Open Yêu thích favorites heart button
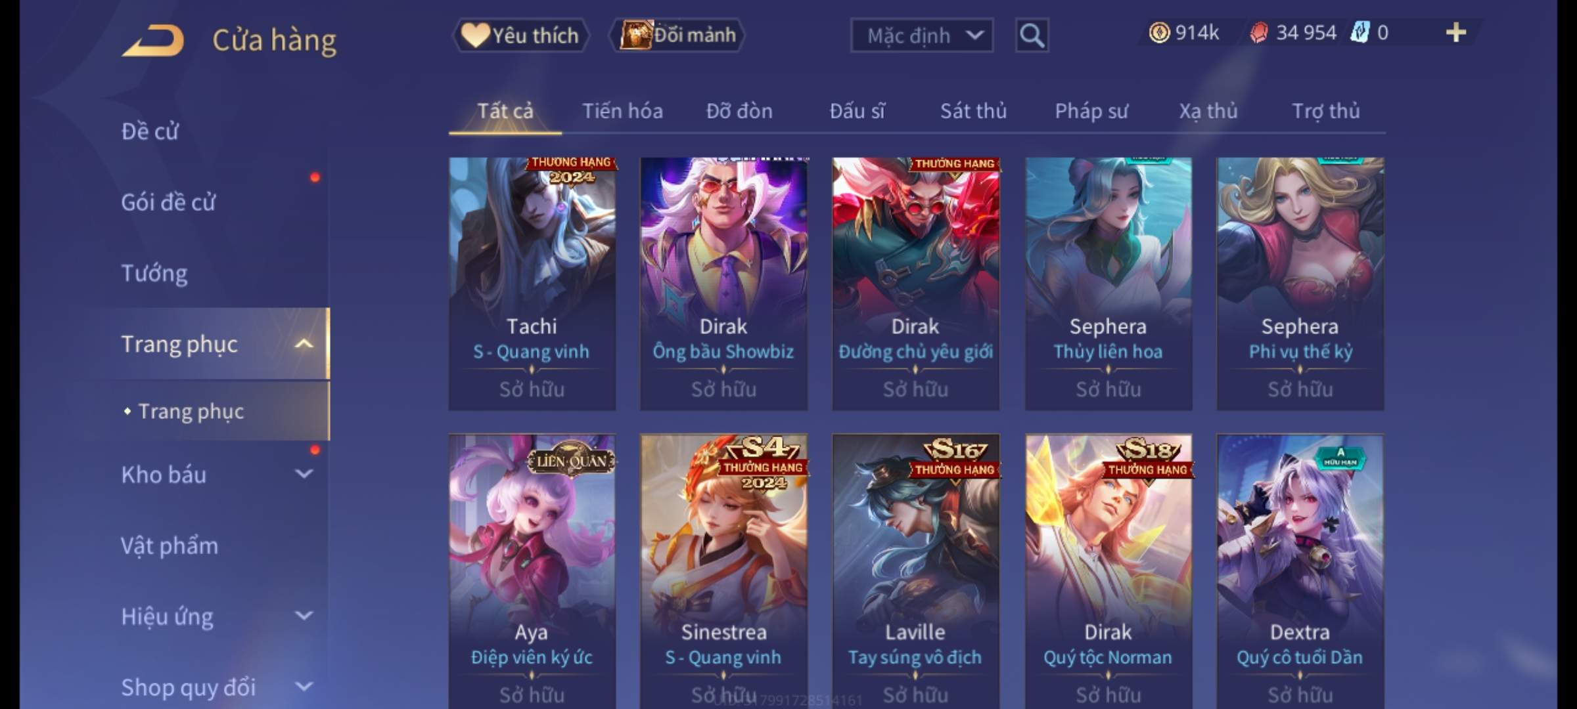Screen dimensions: 1577x709 click(520, 35)
